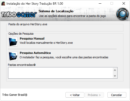Image resolution: width=130 pixels, height=101 pixels.
Task: Go back with the Voltar button
Action: click(x=75, y=95)
